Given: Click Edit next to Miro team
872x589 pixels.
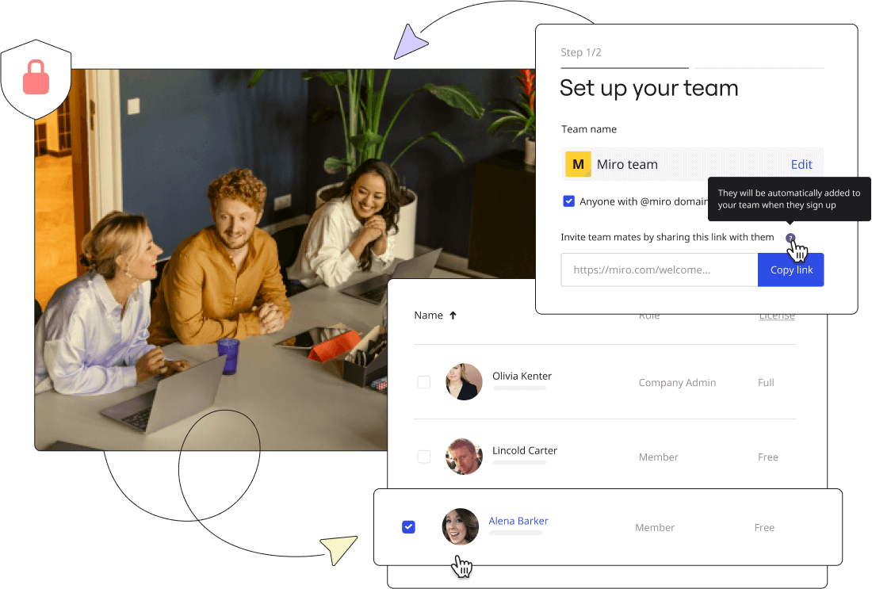Looking at the screenshot, I should pos(801,165).
